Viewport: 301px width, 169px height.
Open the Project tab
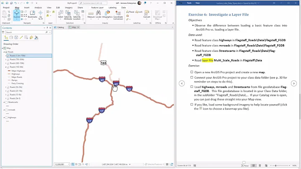click(6, 8)
